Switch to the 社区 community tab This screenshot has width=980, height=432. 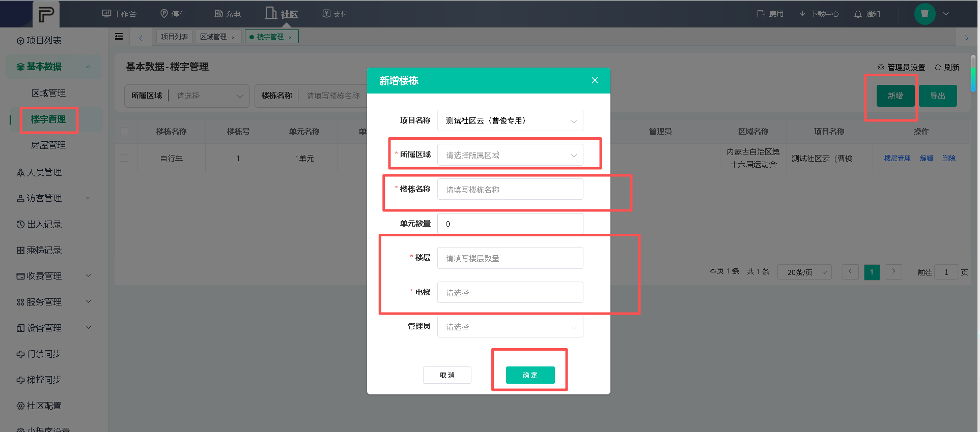282,14
